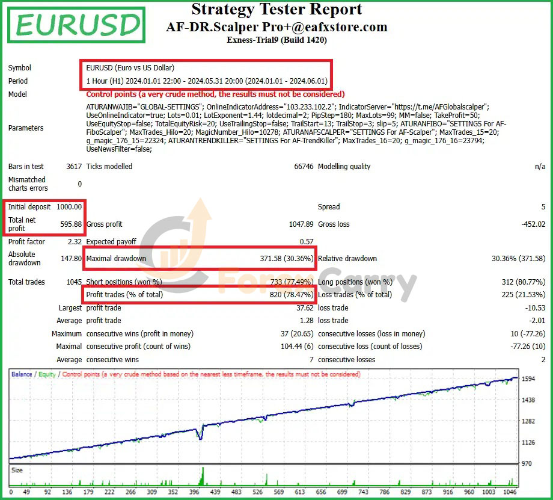Open the eafxstore.com heading text
This screenshot has height=500, width=553.
coord(276,27)
